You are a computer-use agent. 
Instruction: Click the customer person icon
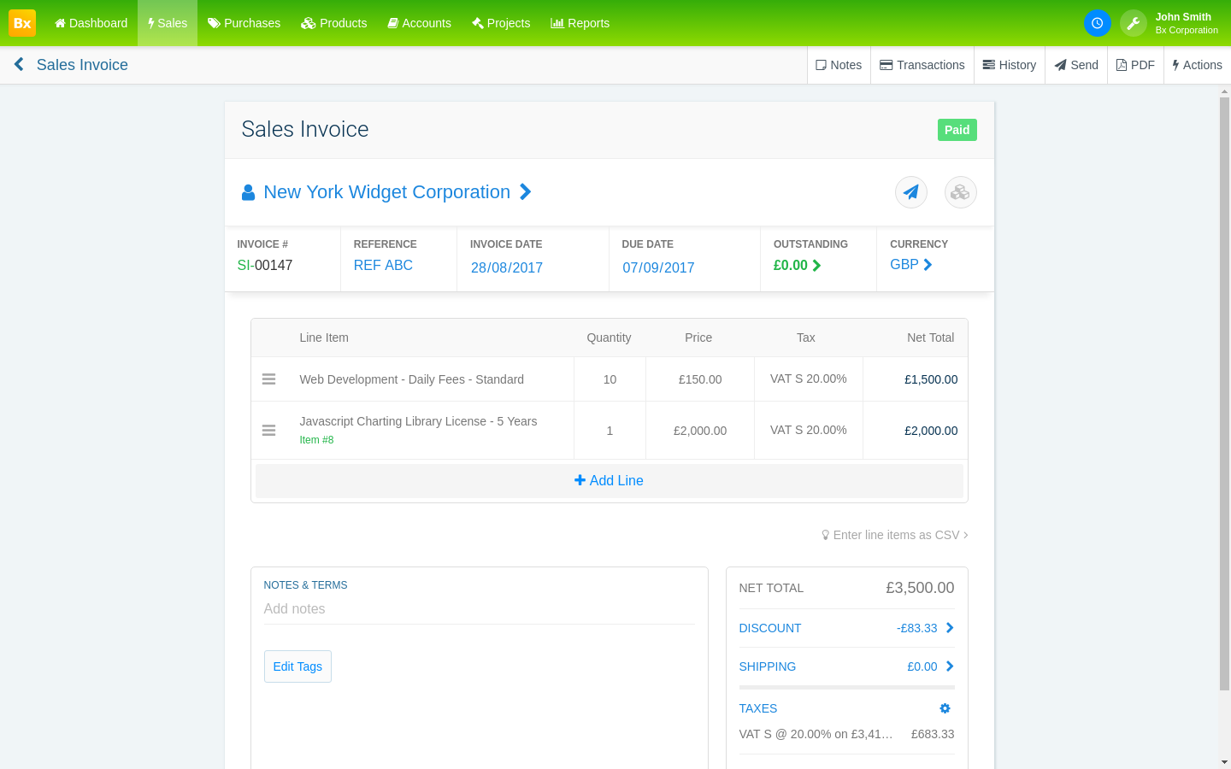click(248, 192)
